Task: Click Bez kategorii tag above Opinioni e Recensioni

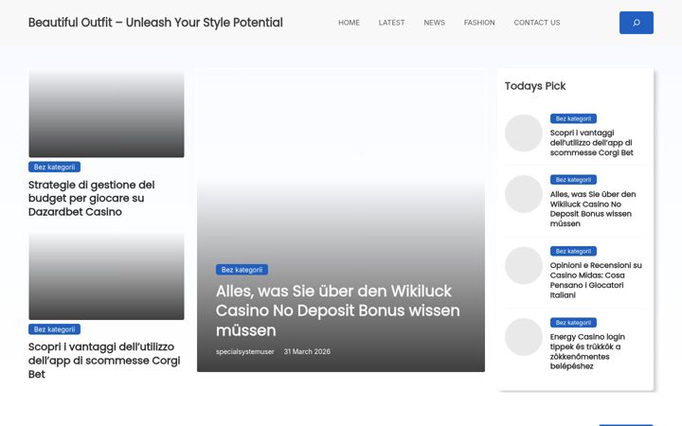Action: (x=573, y=251)
